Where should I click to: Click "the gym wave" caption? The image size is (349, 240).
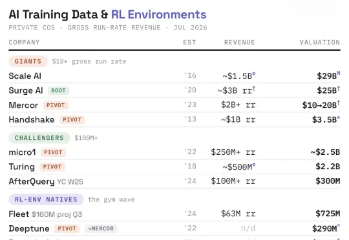(111, 199)
